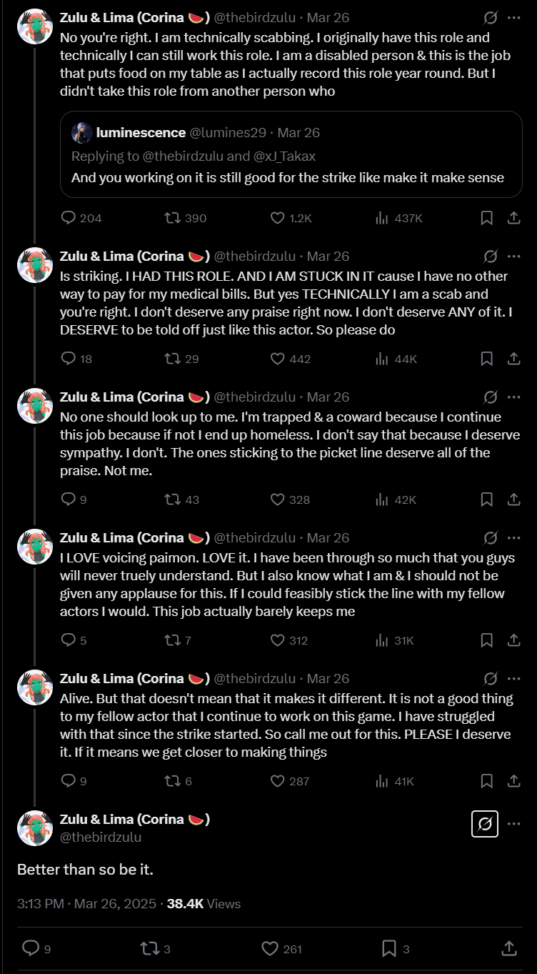Click the Grok icon on the final tweet
The width and height of the screenshot is (537, 974).
pos(485,824)
